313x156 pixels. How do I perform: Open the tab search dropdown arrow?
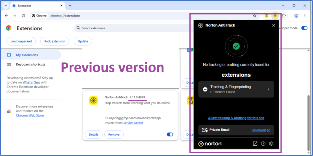[5, 6]
